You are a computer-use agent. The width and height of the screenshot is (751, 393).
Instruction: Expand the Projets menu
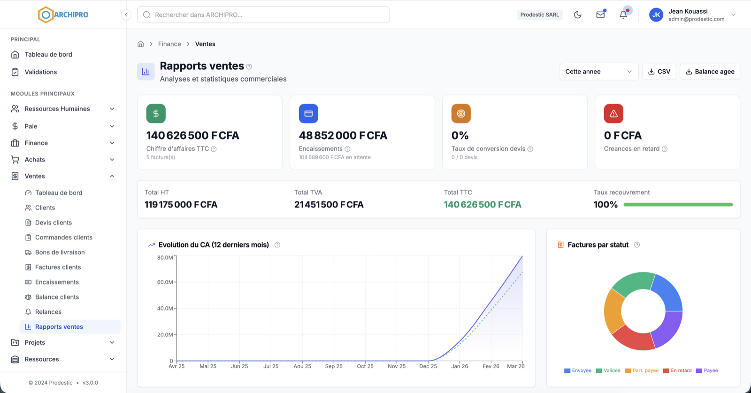tap(63, 342)
